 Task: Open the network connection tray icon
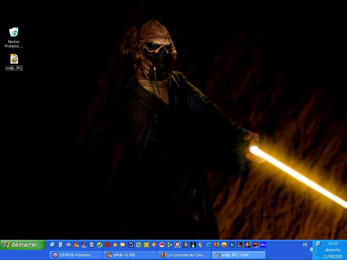(x=318, y=244)
